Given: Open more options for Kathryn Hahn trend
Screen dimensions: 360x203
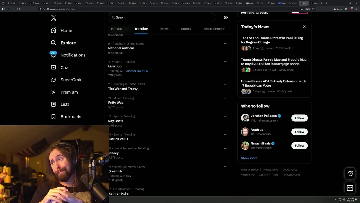Looking at the screenshot, I should pyautogui.click(x=226, y=189).
